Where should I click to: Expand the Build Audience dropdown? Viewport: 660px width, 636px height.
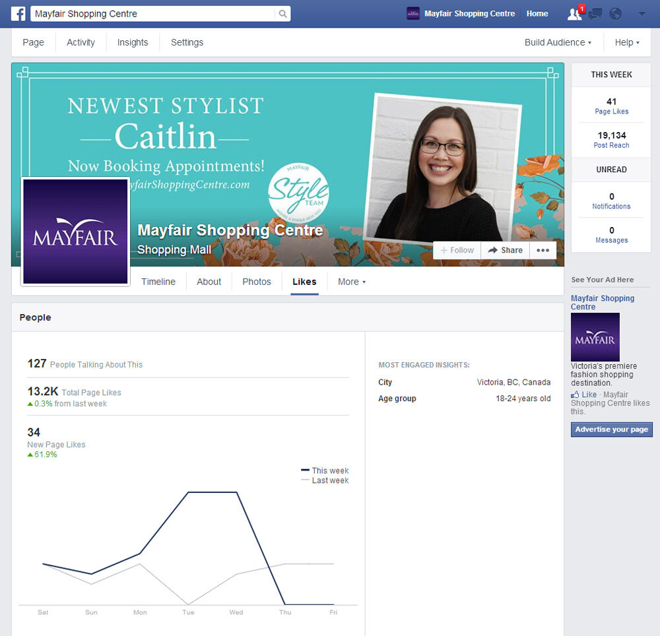(x=558, y=42)
